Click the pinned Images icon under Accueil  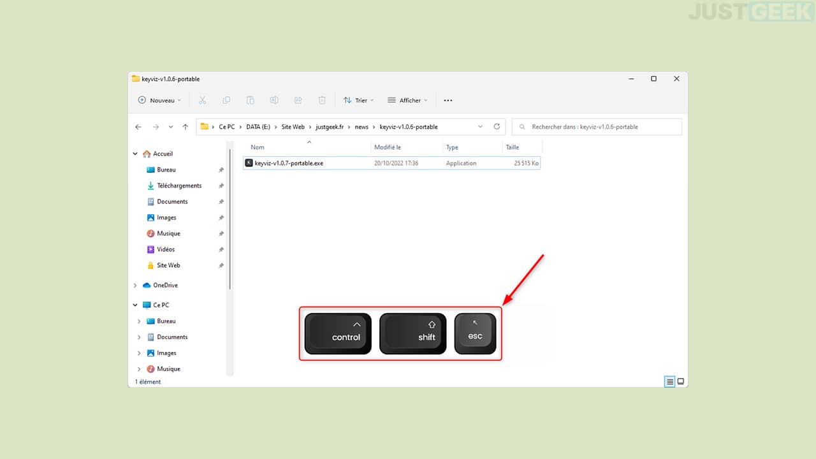click(x=151, y=217)
